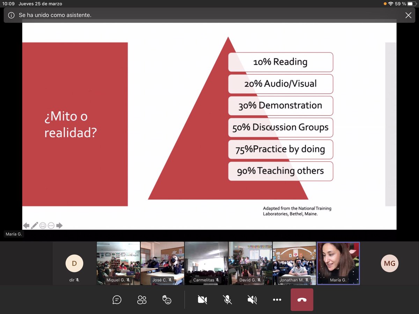Turn on the camera
419x314 pixels.
[202, 300]
